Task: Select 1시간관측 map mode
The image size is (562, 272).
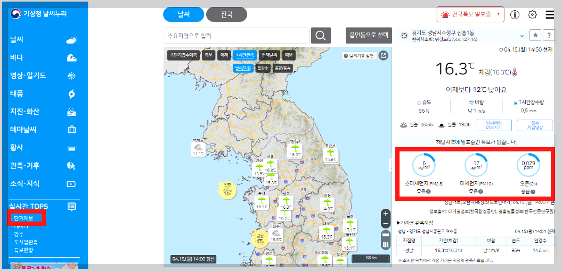Action: coord(245,55)
